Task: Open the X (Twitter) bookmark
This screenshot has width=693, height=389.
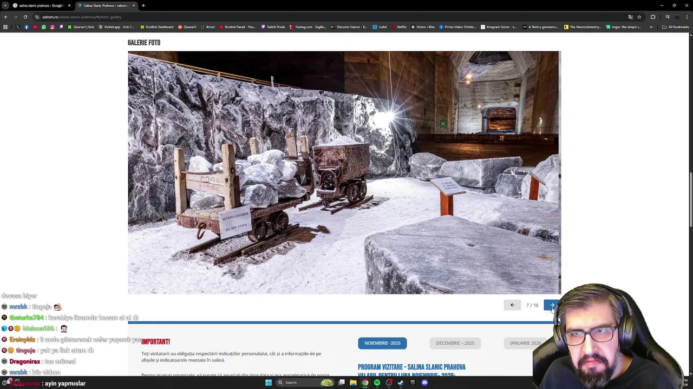Action: coord(17,26)
